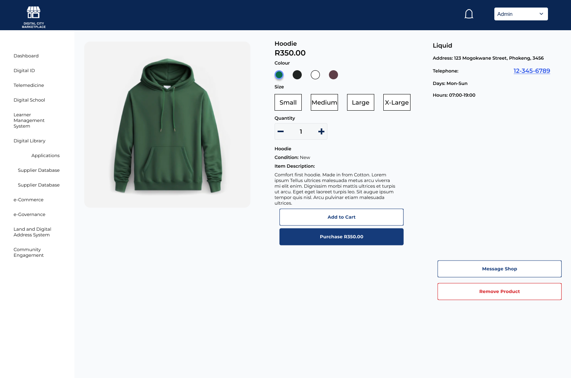The width and height of the screenshot is (571, 378).
Task: Click the Digital City Marketplace logo
Action: point(34,17)
